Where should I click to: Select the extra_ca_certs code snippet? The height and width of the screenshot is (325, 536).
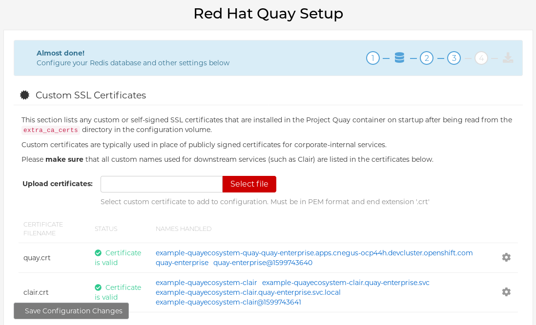[x=50, y=130]
